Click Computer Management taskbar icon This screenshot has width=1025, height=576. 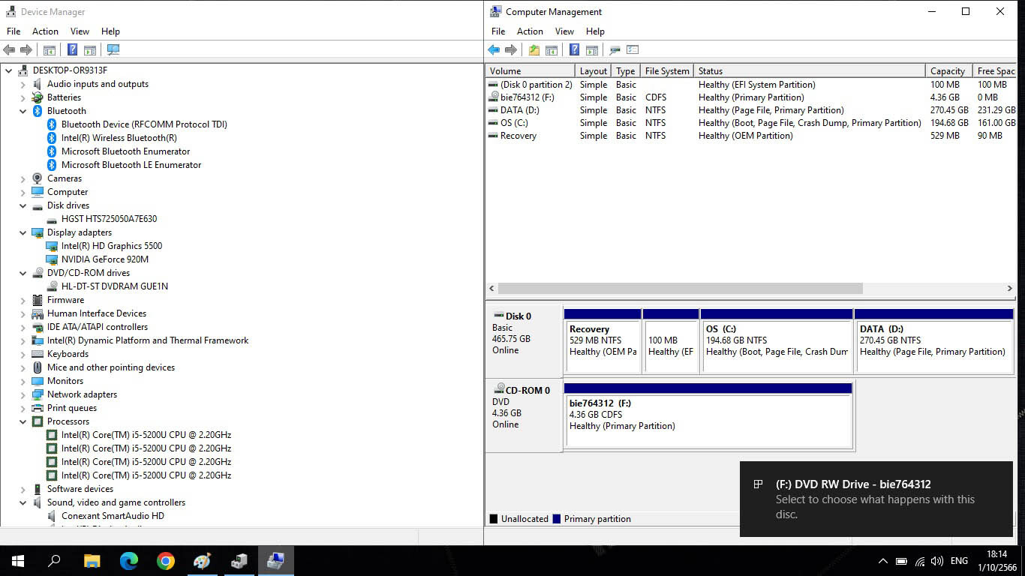point(275,560)
